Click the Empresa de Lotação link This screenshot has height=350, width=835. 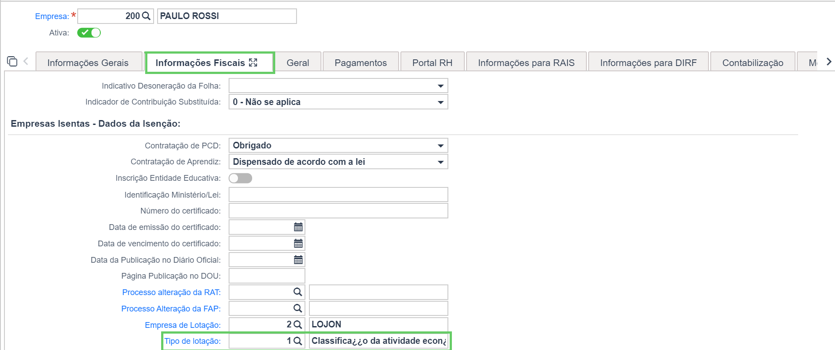[x=183, y=325]
